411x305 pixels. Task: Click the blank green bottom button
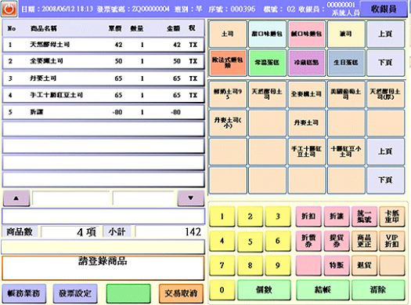pyautogui.click(x=128, y=293)
